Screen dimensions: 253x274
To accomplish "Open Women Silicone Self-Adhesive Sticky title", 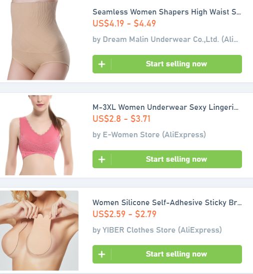I will pyautogui.click(x=167, y=203).
